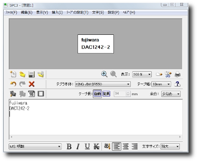This screenshot has width=198, height=162.
Task: Click the label preview showing fujiwara
Action: 96,44
